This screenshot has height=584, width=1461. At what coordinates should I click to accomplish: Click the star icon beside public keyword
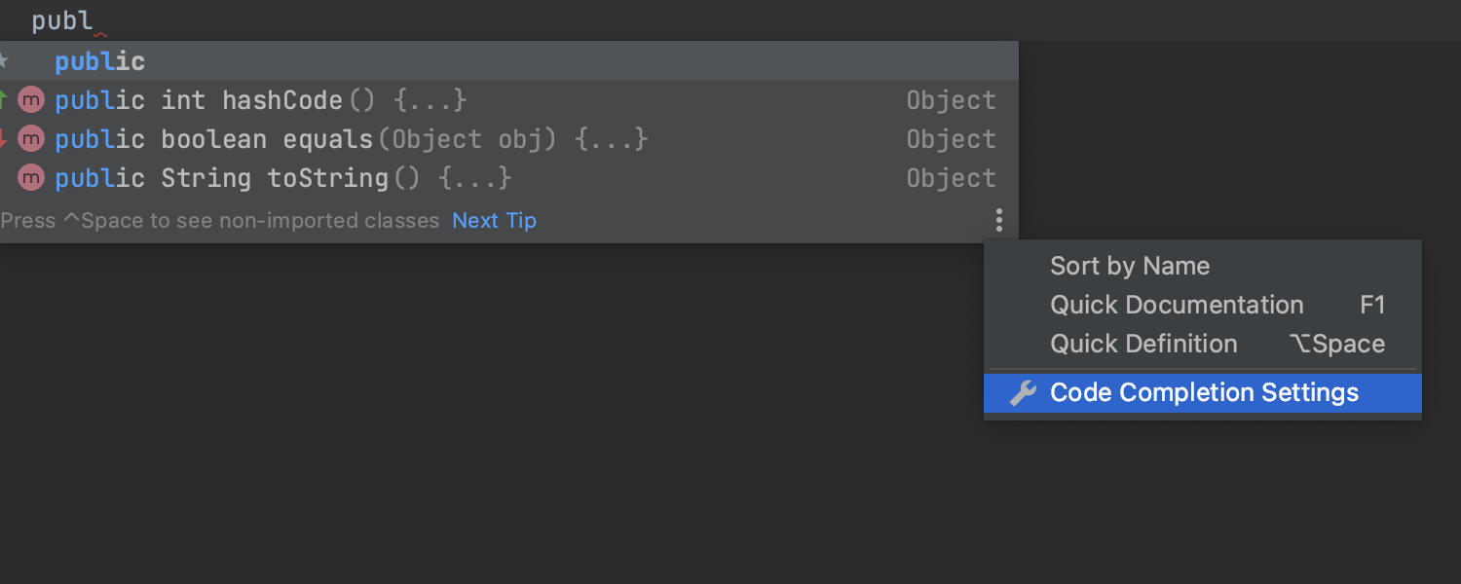tap(3, 61)
